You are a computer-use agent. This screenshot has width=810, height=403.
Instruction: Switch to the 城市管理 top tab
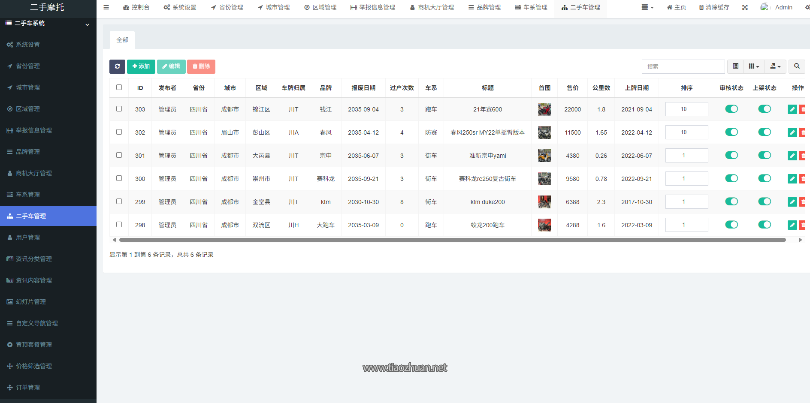274,7
